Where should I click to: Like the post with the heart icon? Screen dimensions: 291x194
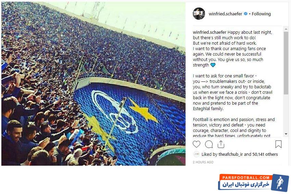tap(197, 144)
